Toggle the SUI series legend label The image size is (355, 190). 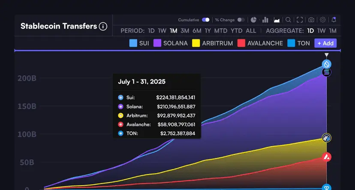click(144, 43)
